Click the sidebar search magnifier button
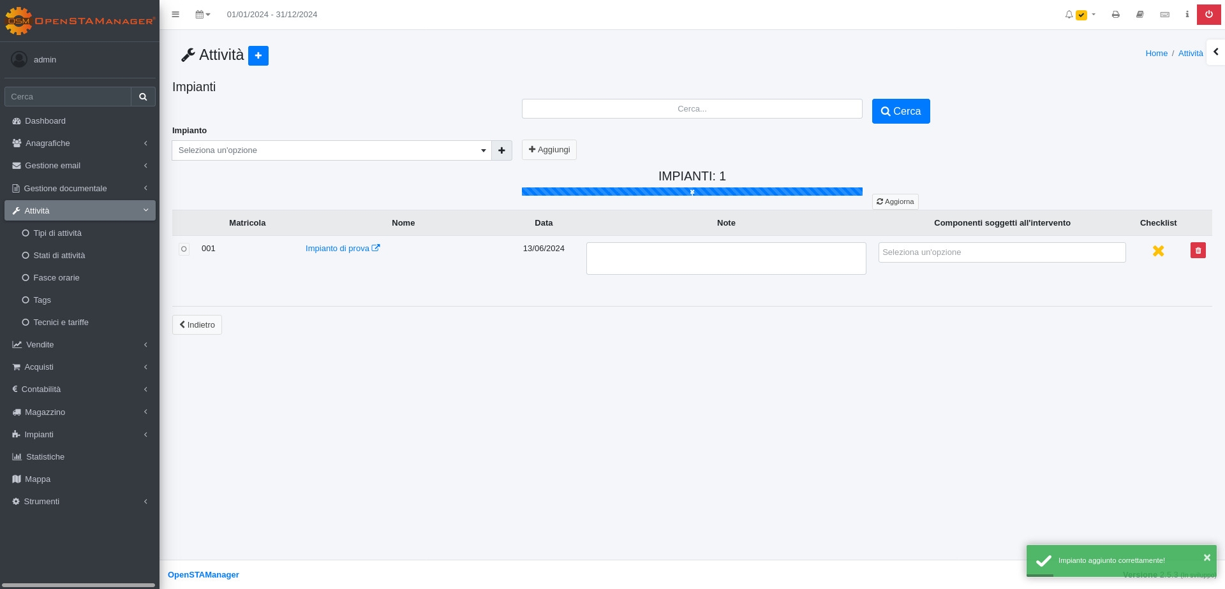Screen dimensions: 1225x589 pos(143,97)
